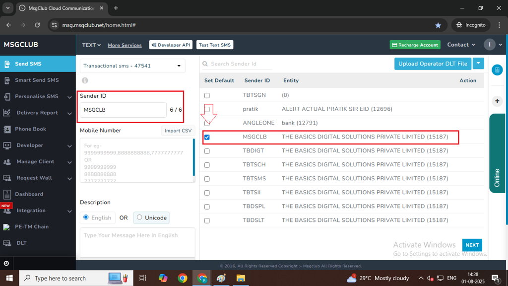Open the Chrome three-dot menu
Viewport: 508px width, 286px height.
[499, 25]
